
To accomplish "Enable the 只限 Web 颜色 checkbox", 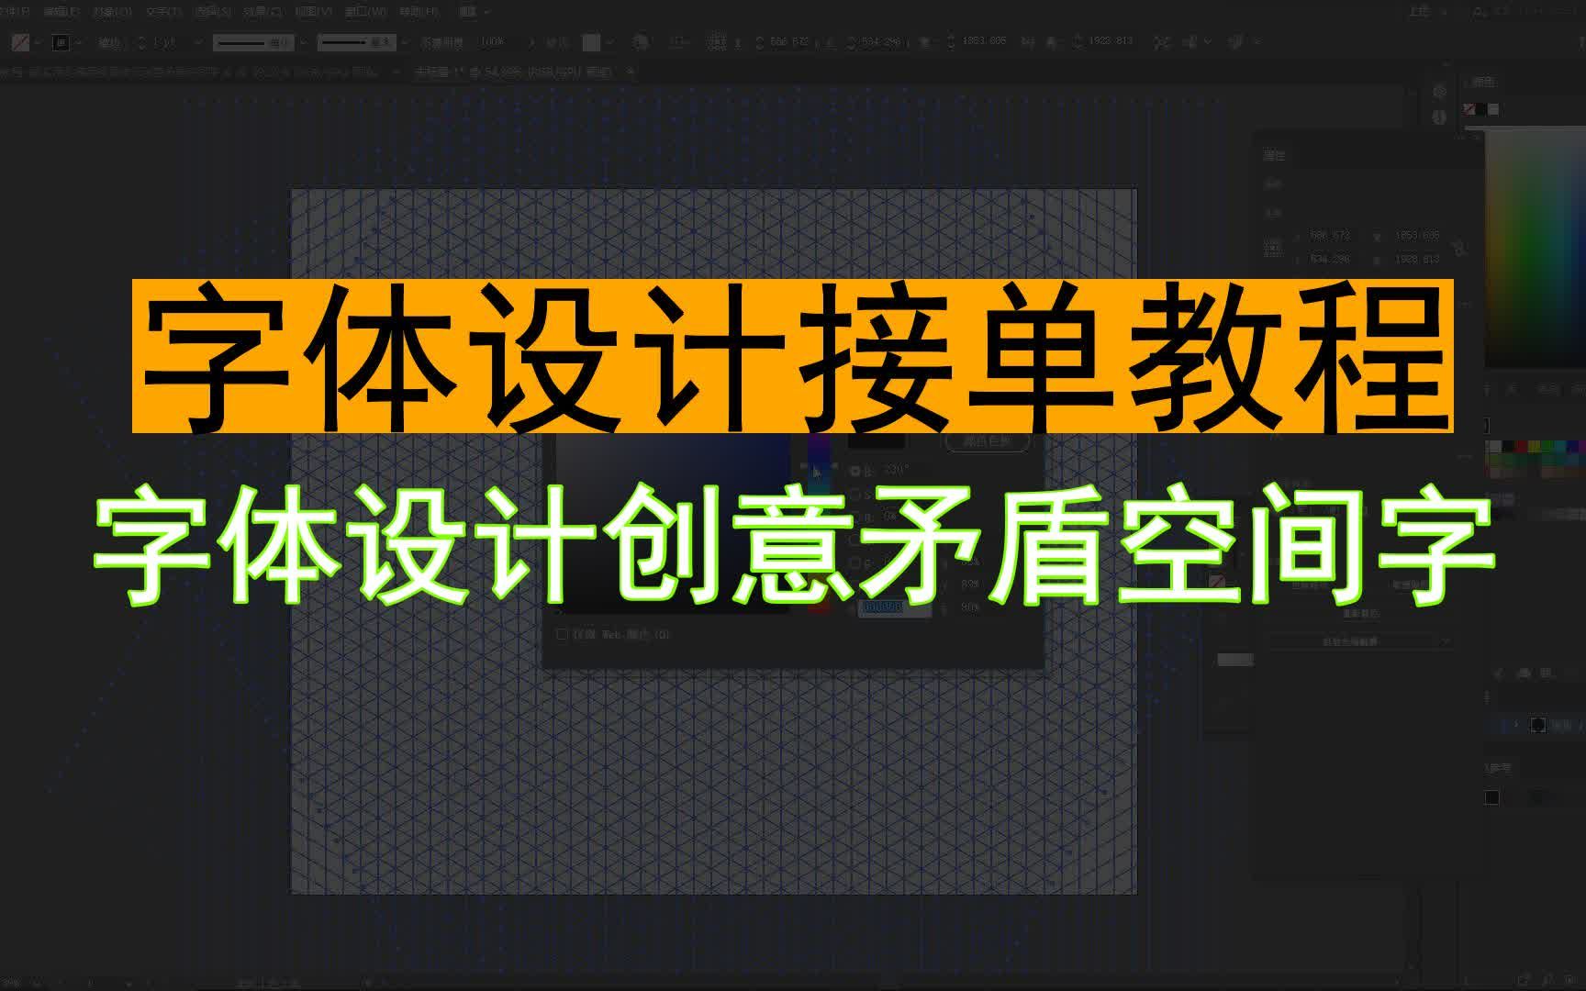I will 563,634.
